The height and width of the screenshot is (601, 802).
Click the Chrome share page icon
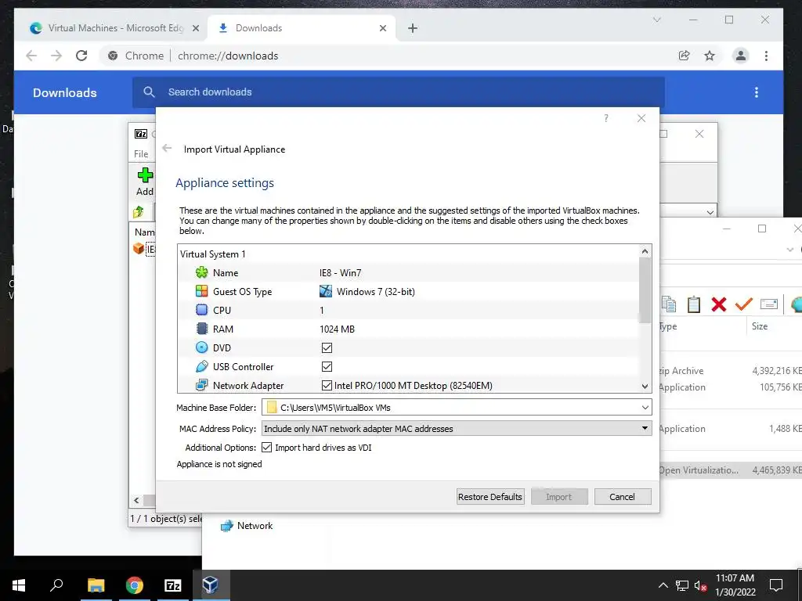click(x=684, y=56)
